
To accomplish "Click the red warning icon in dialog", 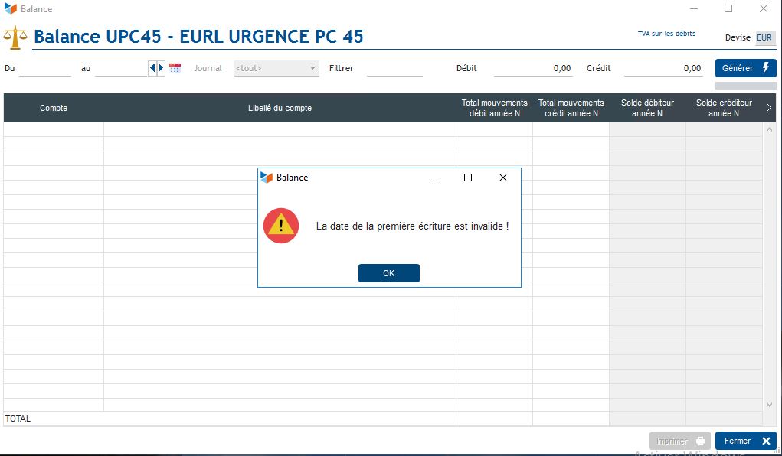I will 281,226.
